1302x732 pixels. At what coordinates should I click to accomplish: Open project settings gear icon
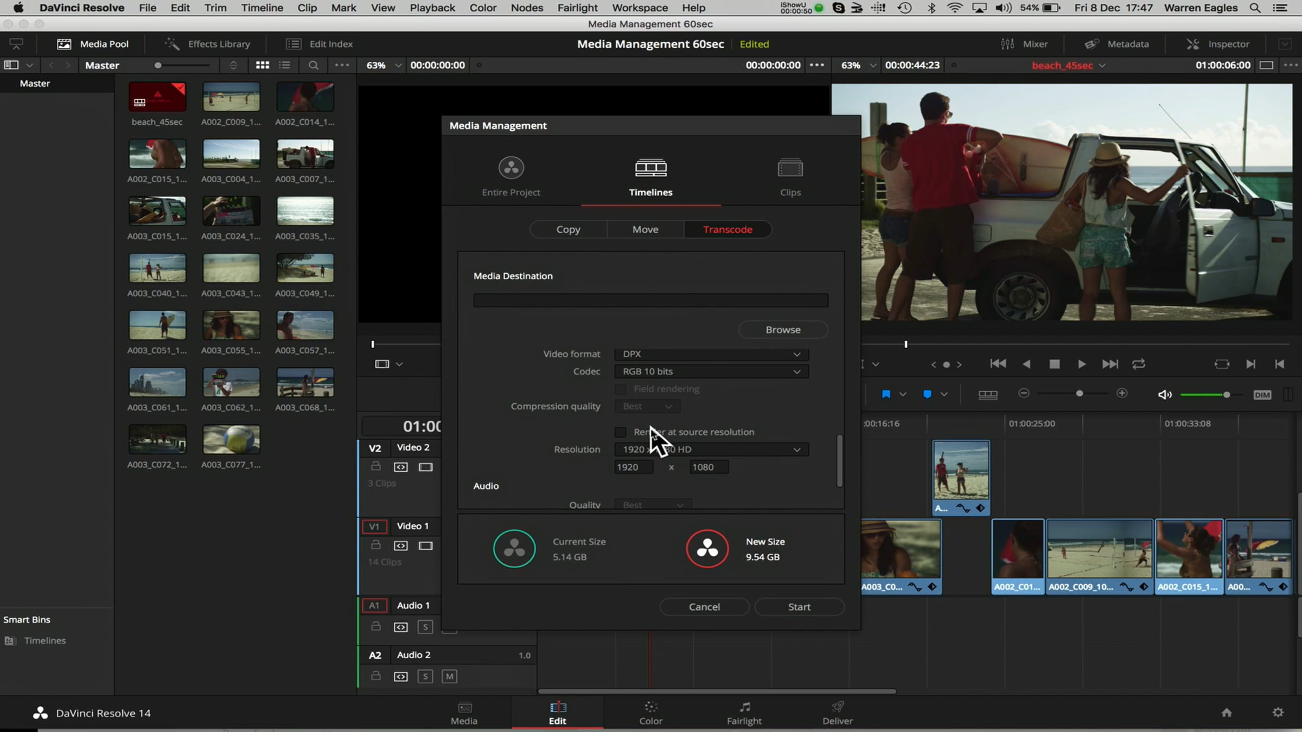[1278, 712]
